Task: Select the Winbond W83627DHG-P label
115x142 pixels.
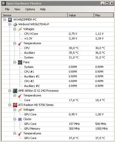Action: [34, 24]
